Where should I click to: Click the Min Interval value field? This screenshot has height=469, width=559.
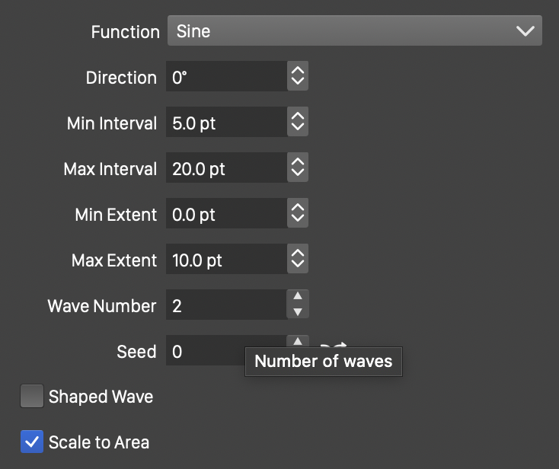pyautogui.click(x=226, y=123)
